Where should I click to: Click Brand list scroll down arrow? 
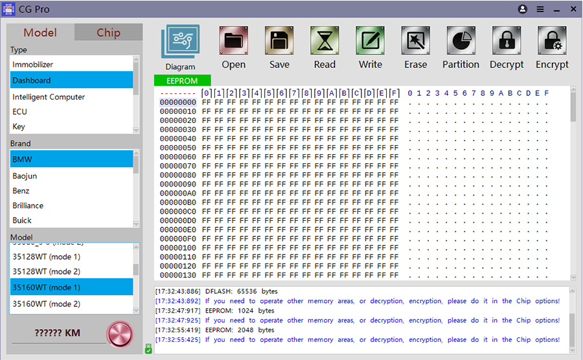pos(136,224)
